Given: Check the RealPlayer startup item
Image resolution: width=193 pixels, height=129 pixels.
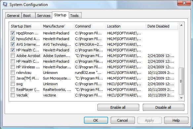Looking at the screenshot, I should click(13, 90).
